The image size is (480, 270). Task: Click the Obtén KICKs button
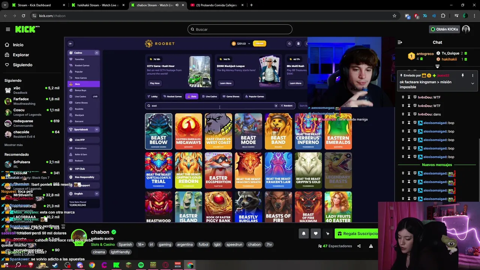point(444,29)
